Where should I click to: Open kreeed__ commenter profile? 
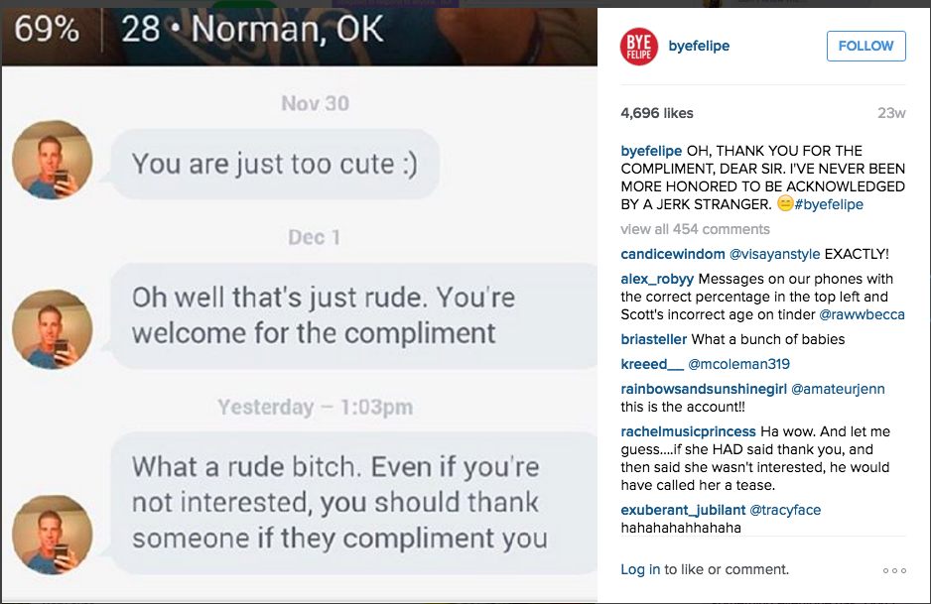point(652,364)
